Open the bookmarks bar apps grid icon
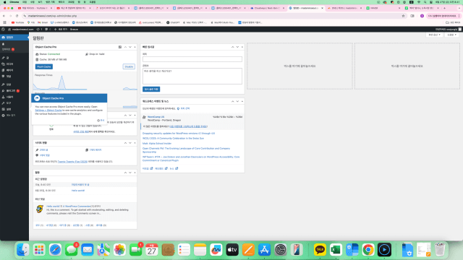This screenshot has height=260, width=463. (4, 22)
